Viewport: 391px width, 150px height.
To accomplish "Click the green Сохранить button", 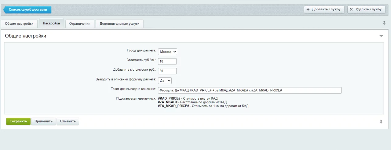I will coord(18,121).
